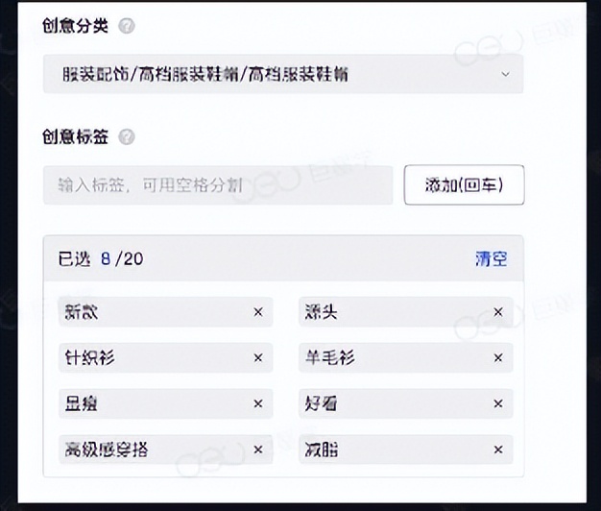Click help icon next to 创意标签
The width and height of the screenshot is (601, 511).
click(x=127, y=137)
